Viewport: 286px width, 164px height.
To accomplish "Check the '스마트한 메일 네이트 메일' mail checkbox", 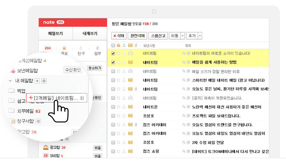I will (113, 80).
